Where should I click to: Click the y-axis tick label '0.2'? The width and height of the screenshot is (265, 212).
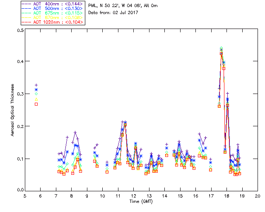tap(20, 126)
